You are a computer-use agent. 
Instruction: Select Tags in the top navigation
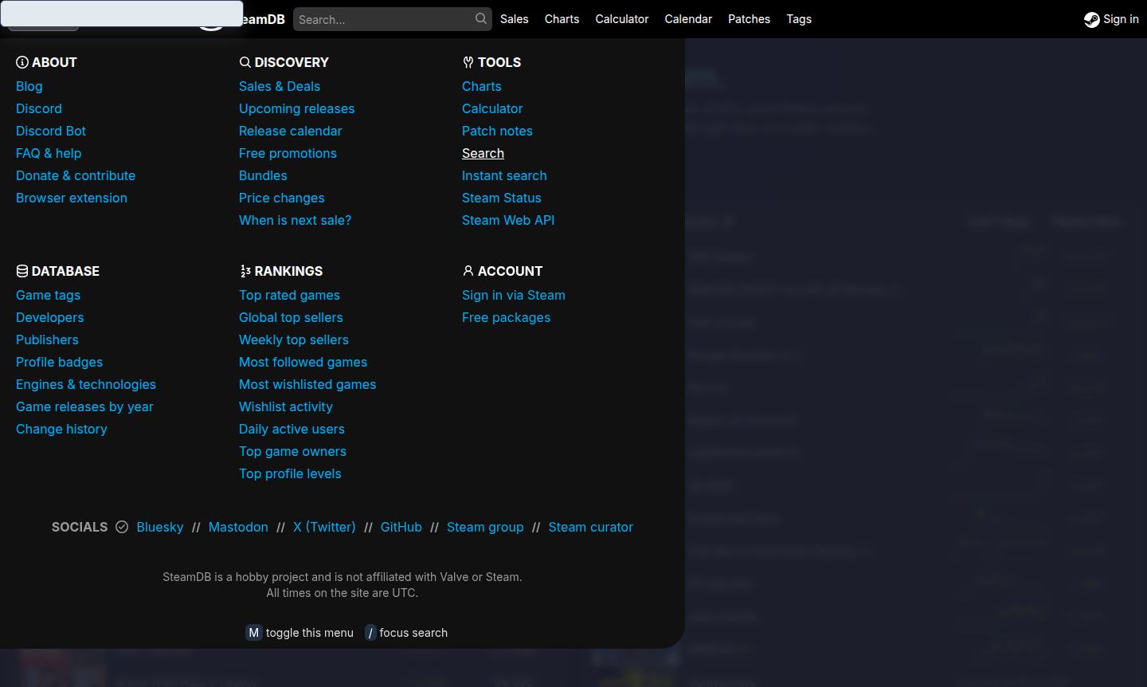(799, 18)
